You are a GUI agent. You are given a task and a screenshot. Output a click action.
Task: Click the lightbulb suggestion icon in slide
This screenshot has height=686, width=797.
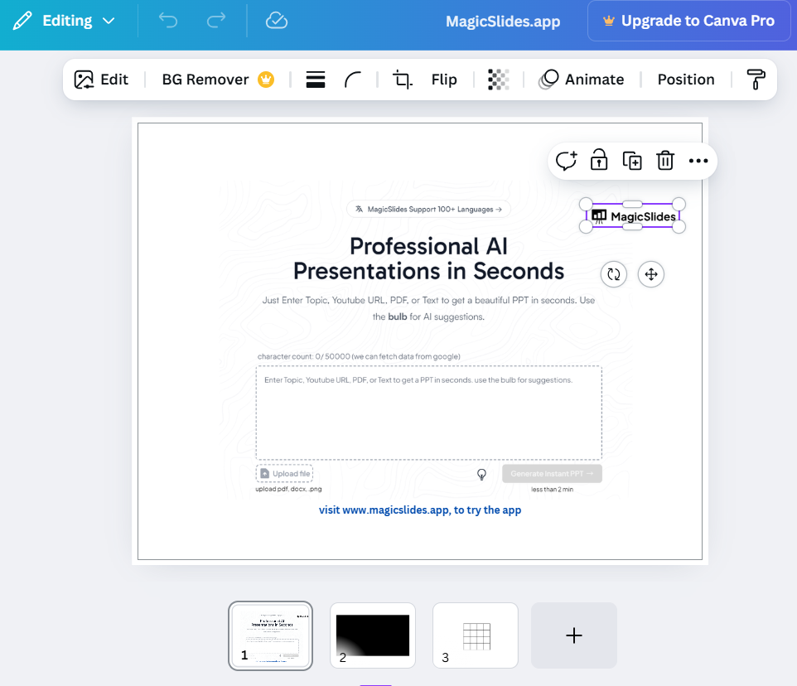pyautogui.click(x=481, y=475)
